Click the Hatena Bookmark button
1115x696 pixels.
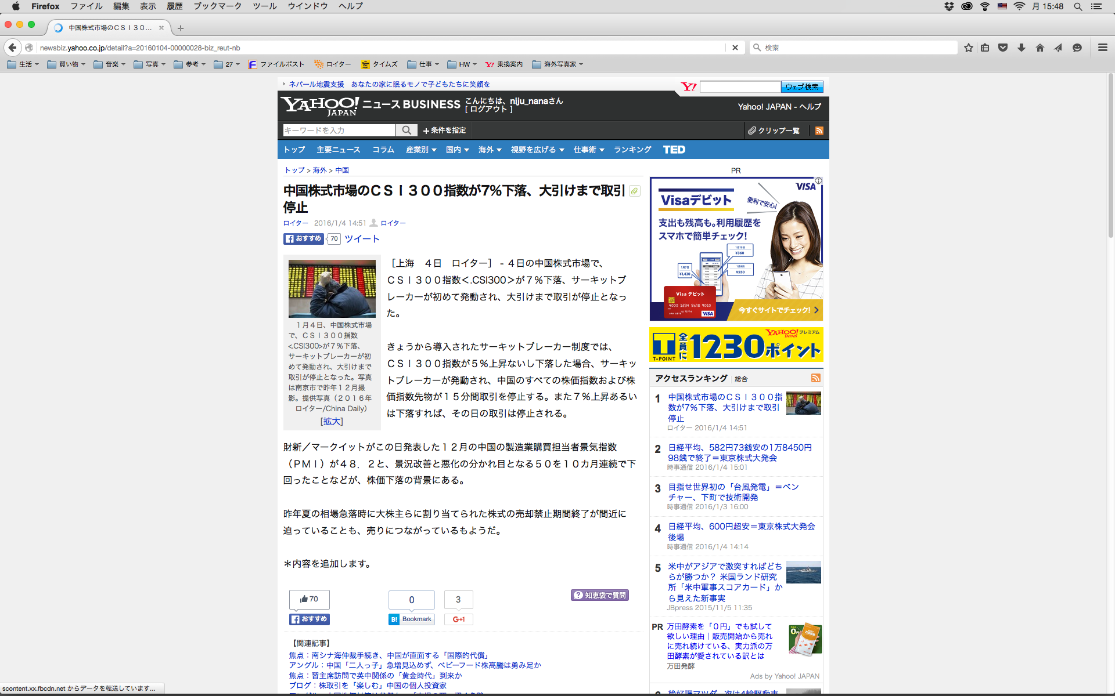(x=411, y=619)
